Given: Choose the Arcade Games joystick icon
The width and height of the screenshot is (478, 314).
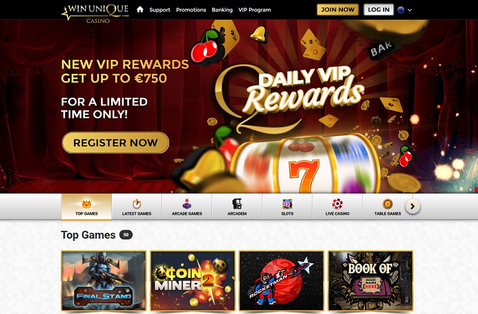Looking at the screenshot, I should click(x=187, y=204).
